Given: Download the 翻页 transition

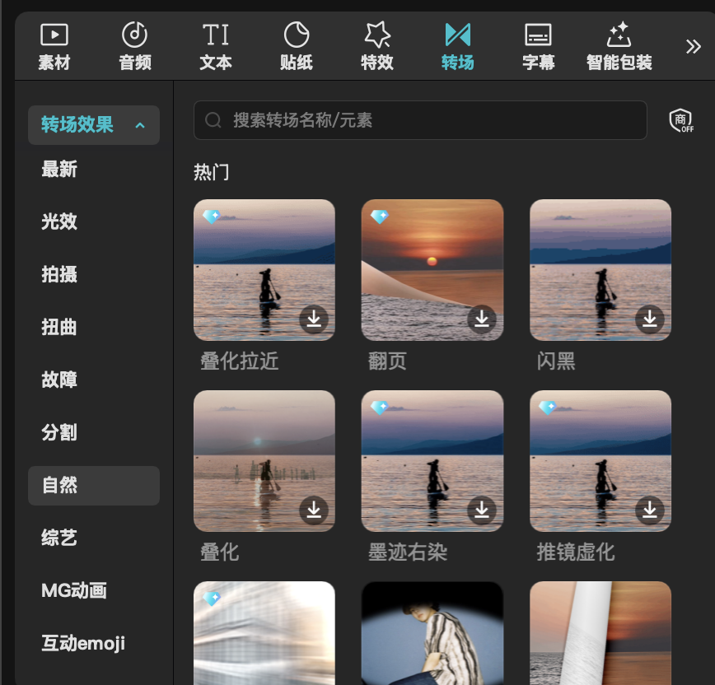Looking at the screenshot, I should point(482,319).
